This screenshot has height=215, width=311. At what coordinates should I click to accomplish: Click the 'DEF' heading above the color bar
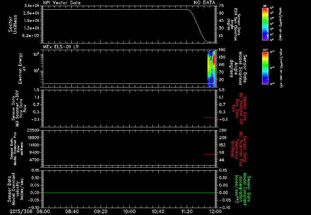pyautogui.click(x=265, y=50)
